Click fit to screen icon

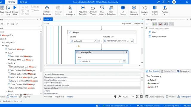137,97
